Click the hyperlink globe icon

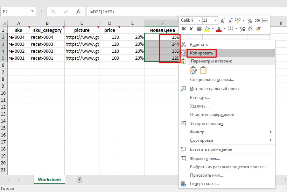[x=183, y=184]
